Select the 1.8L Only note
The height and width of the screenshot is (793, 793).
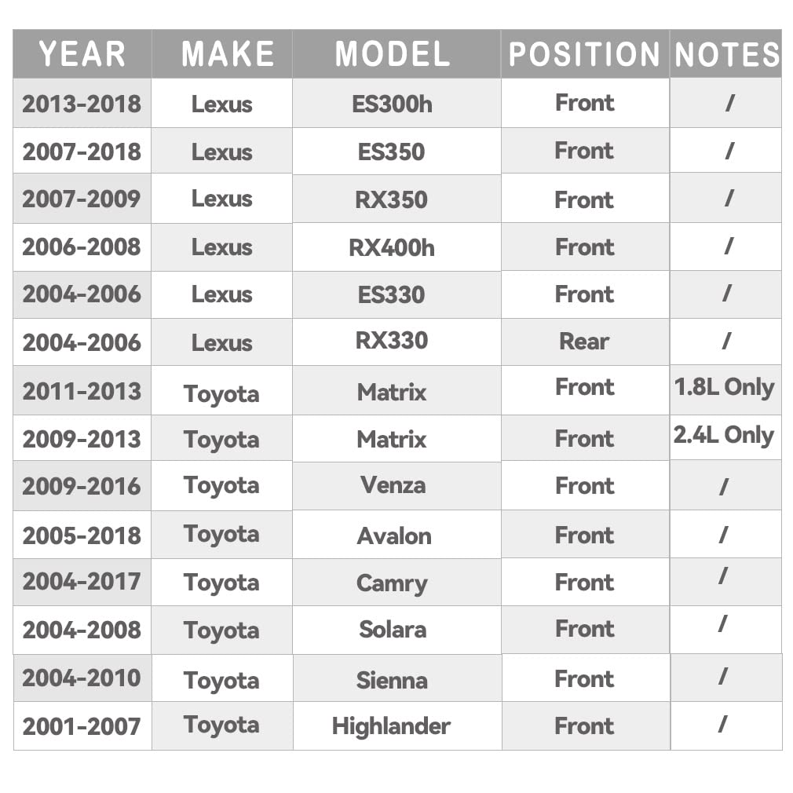click(x=724, y=388)
